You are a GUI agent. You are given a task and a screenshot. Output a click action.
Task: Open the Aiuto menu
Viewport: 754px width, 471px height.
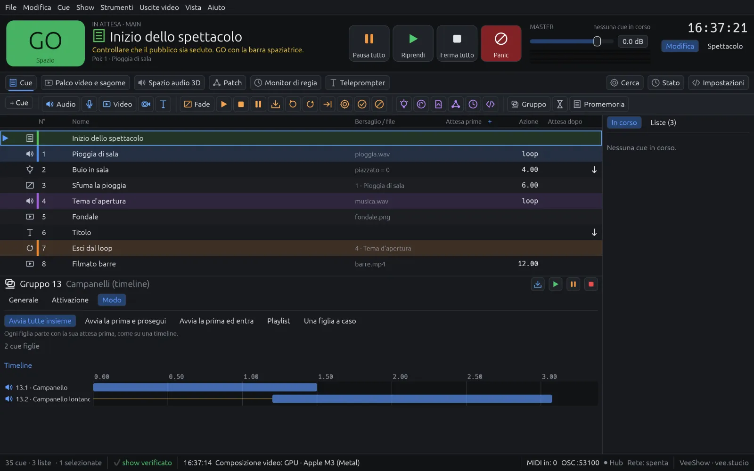point(216,8)
